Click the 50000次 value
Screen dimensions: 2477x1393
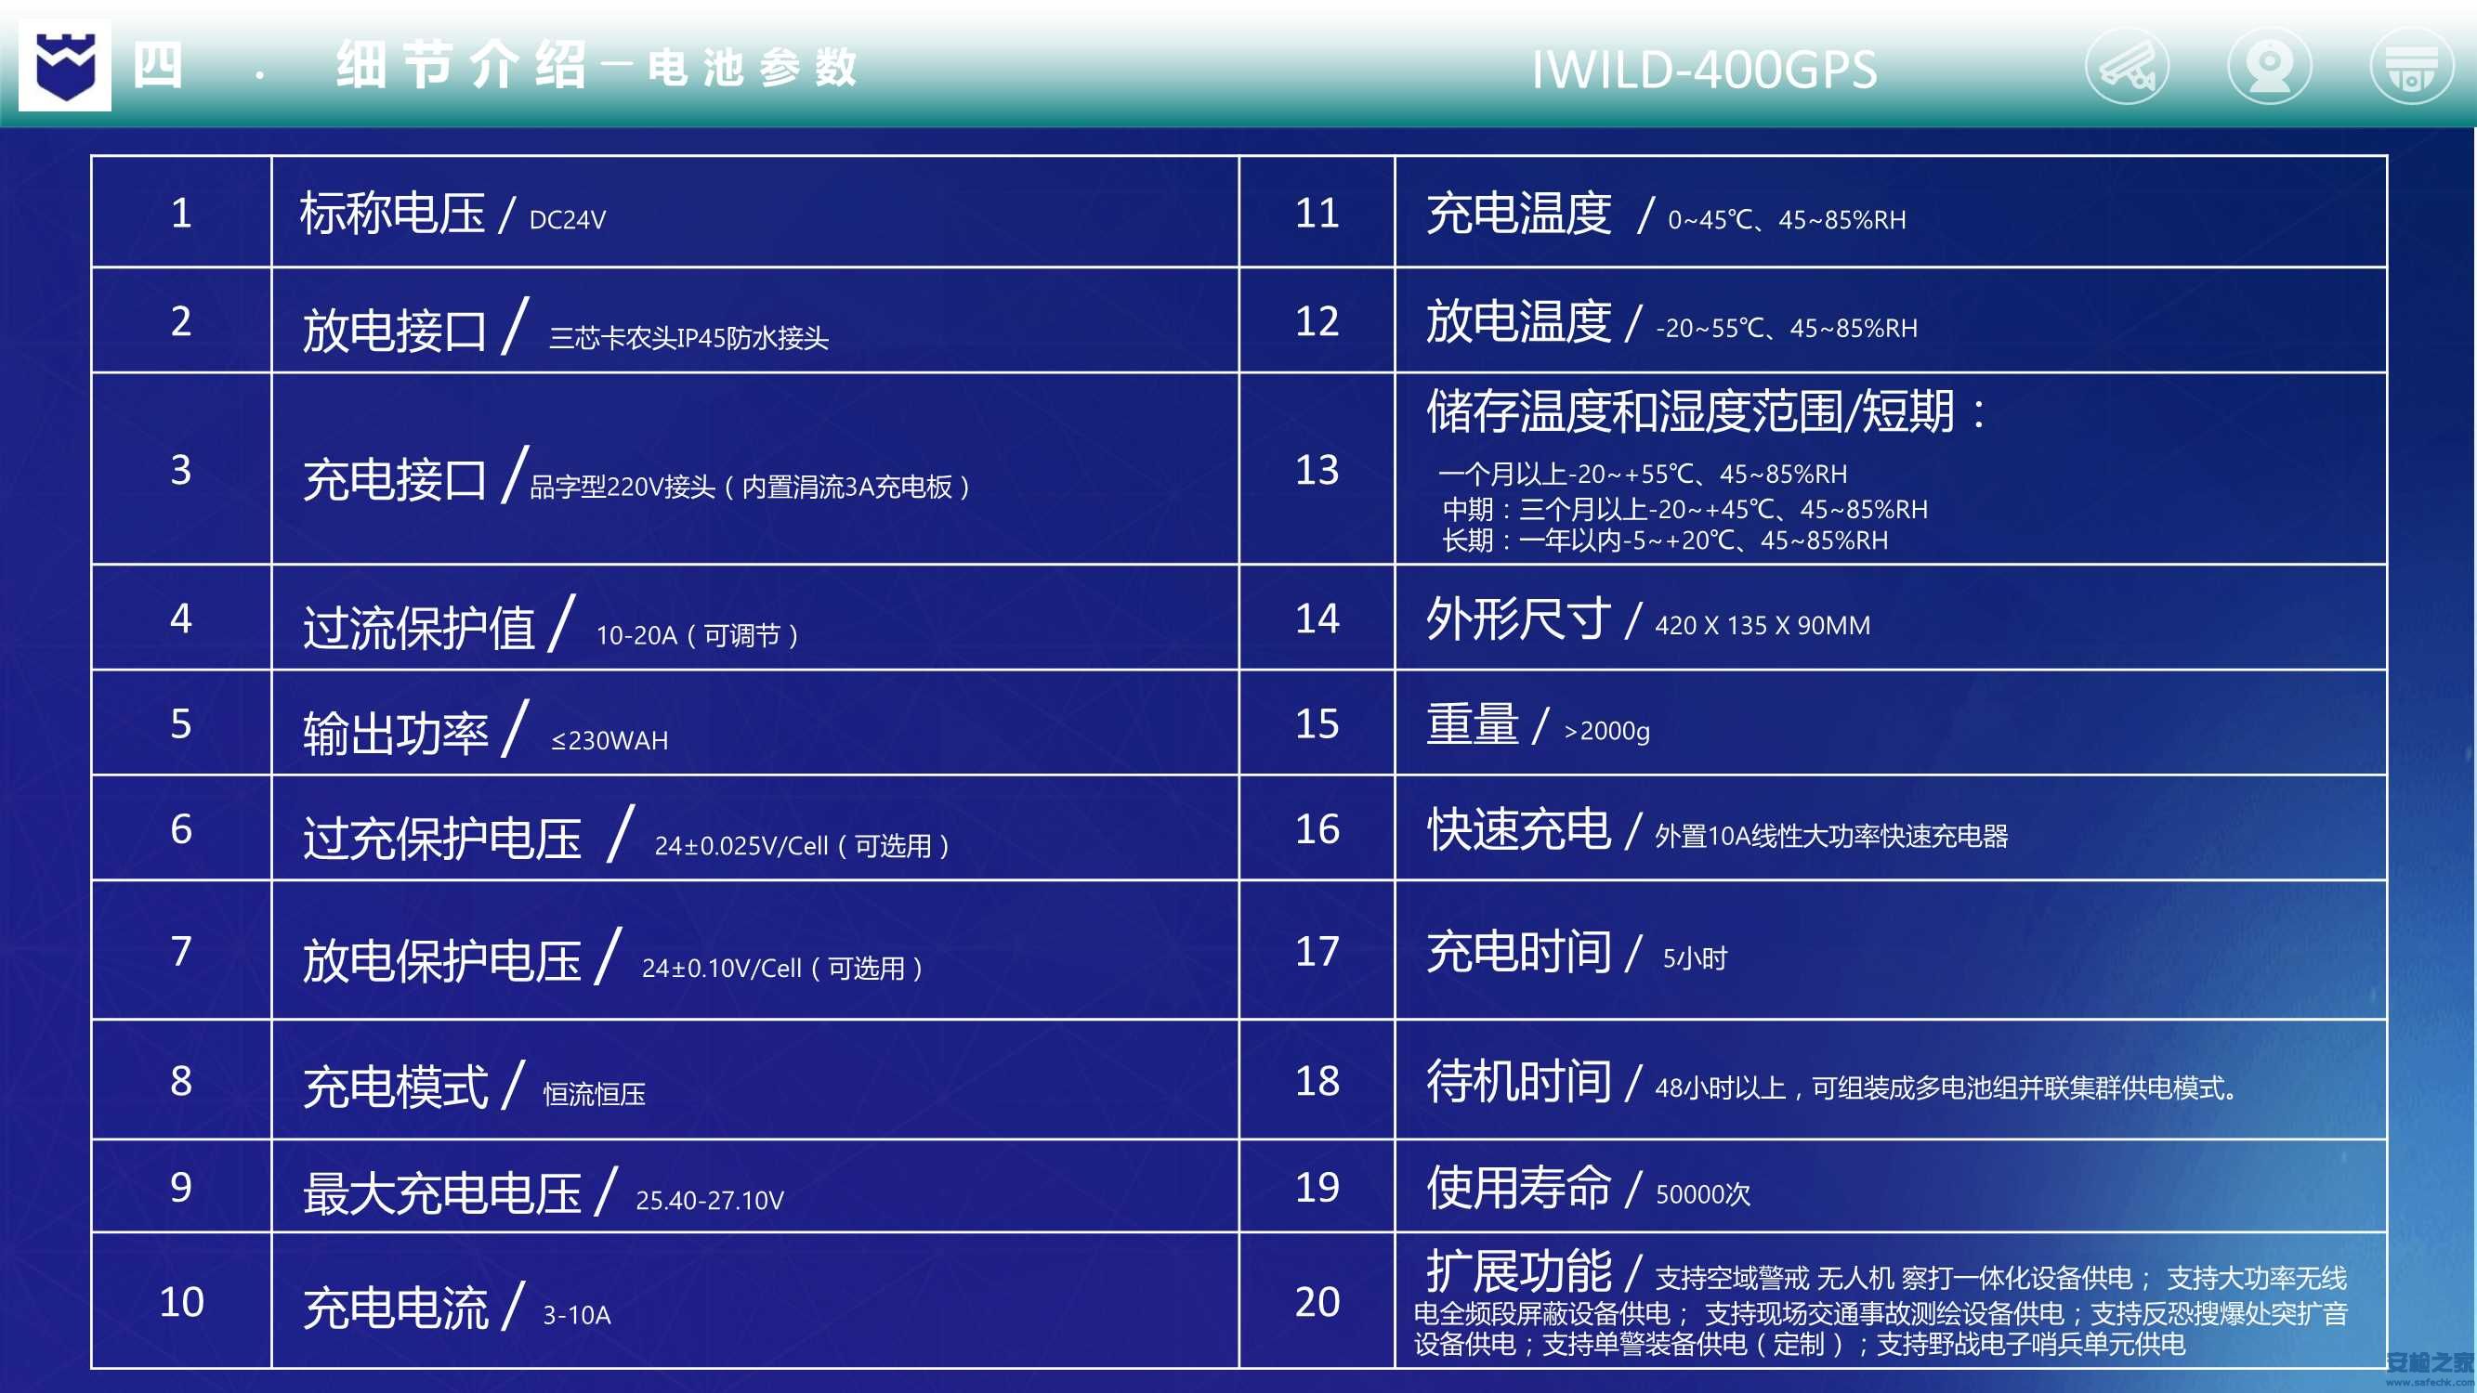tap(1703, 1194)
